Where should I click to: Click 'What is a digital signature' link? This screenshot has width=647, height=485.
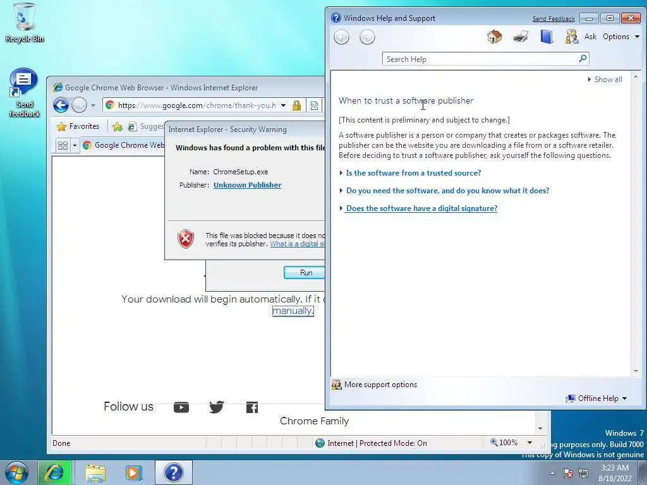(x=298, y=244)
